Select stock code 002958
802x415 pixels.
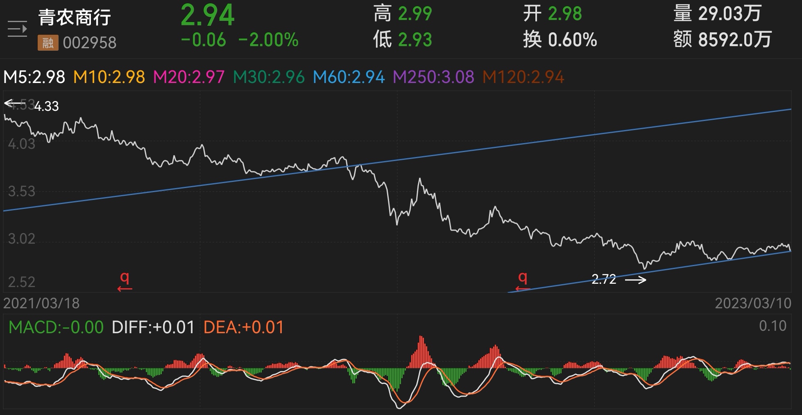click(x=91, y=43)
